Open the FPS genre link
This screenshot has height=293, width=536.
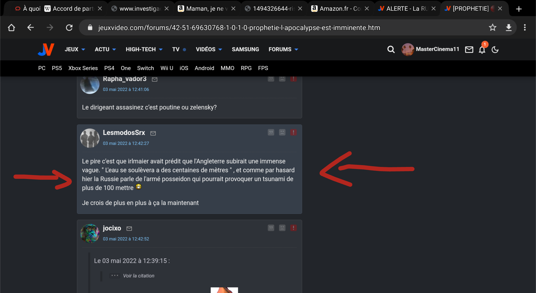(x=263, y=68)
